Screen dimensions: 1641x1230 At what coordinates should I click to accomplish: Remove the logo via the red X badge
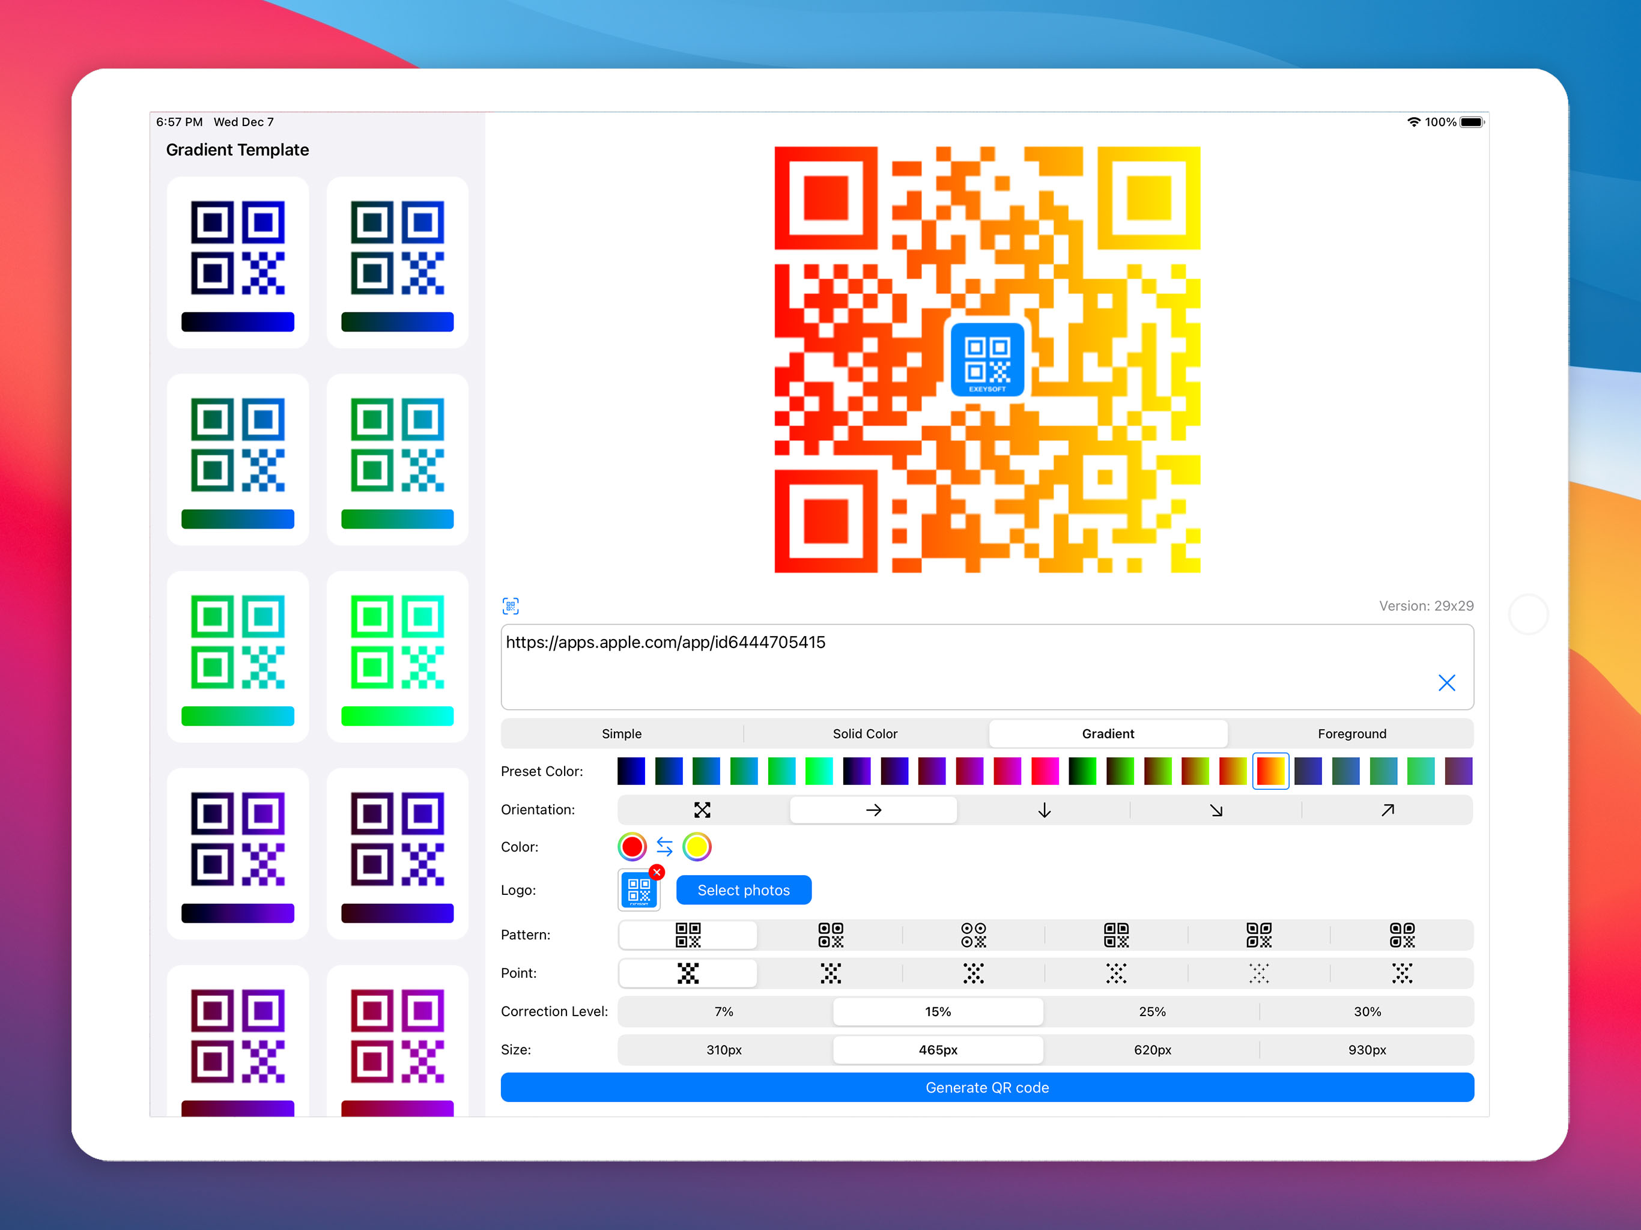(657, 873)
